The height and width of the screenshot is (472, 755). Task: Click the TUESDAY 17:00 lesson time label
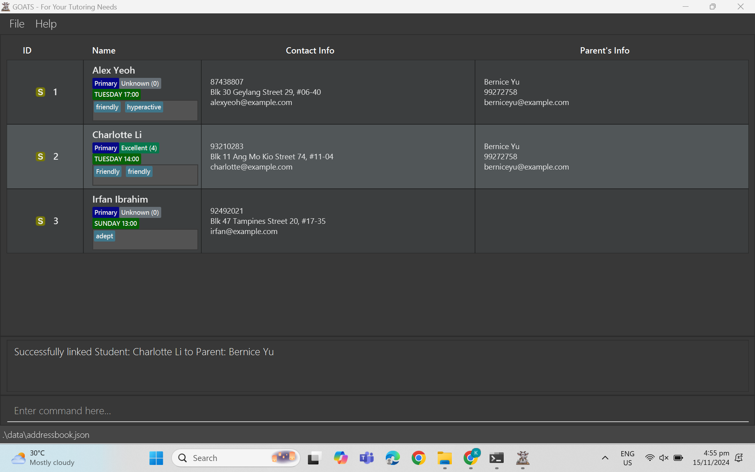(116, 94)
